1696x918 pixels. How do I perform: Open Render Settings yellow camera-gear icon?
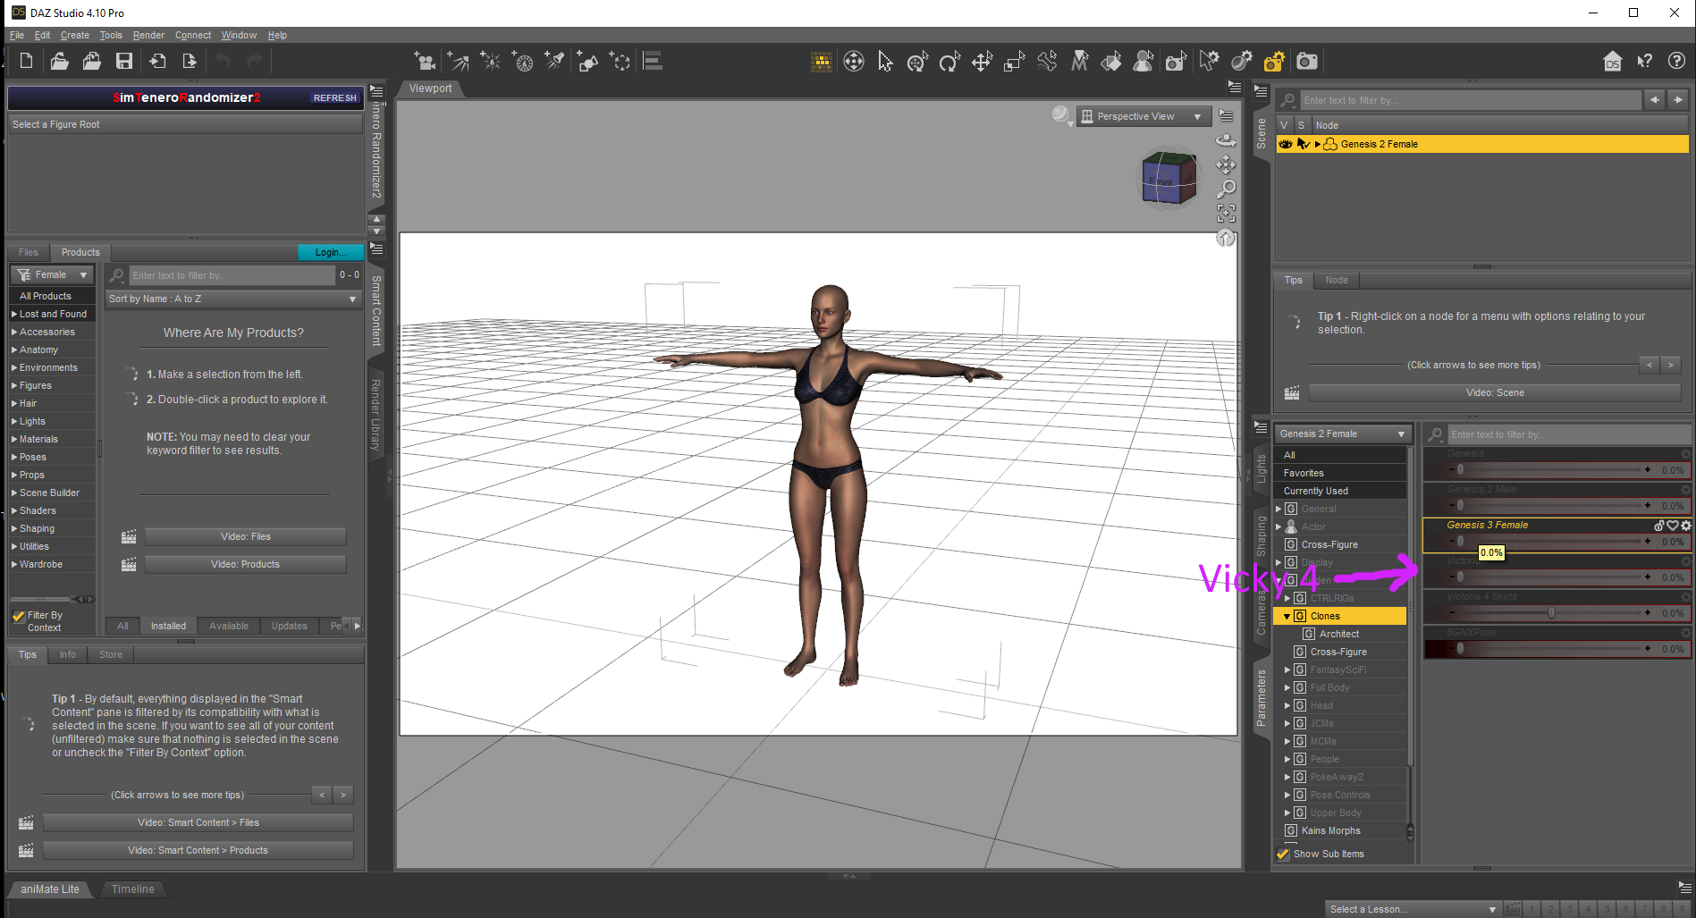(x=1274, y=61)
